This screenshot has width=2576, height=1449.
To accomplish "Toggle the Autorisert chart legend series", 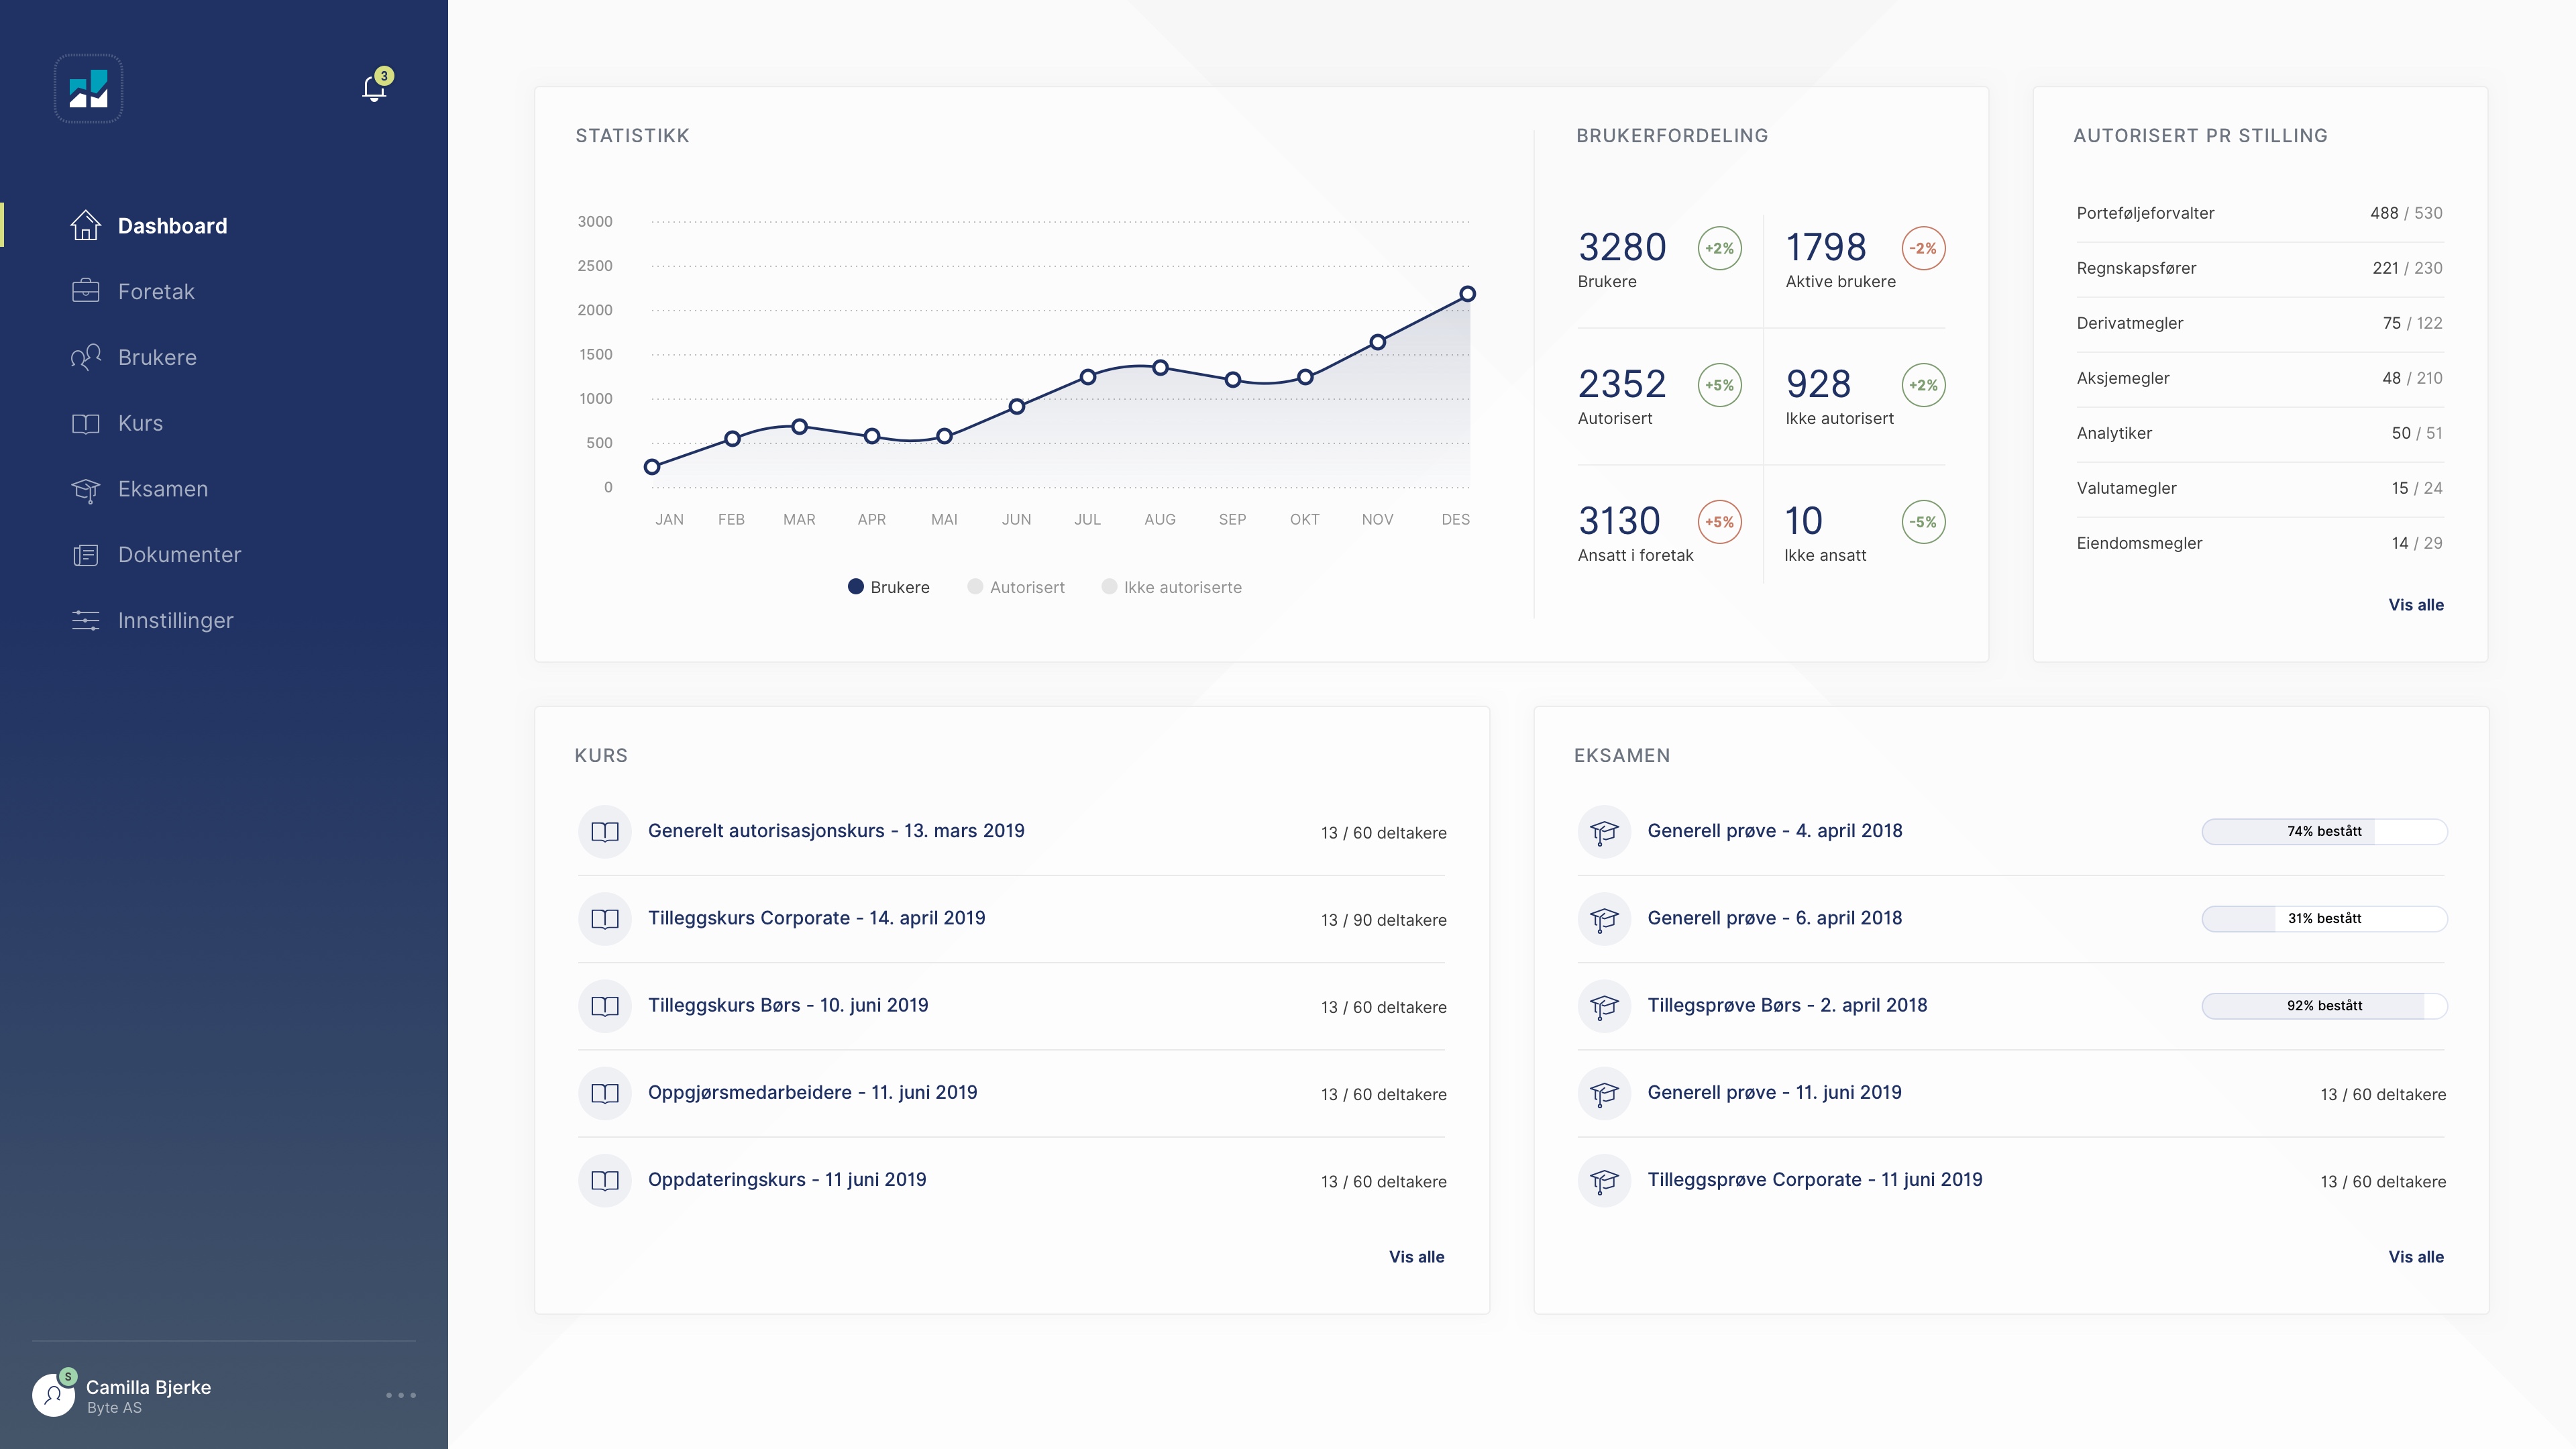I will point(1015,587).
